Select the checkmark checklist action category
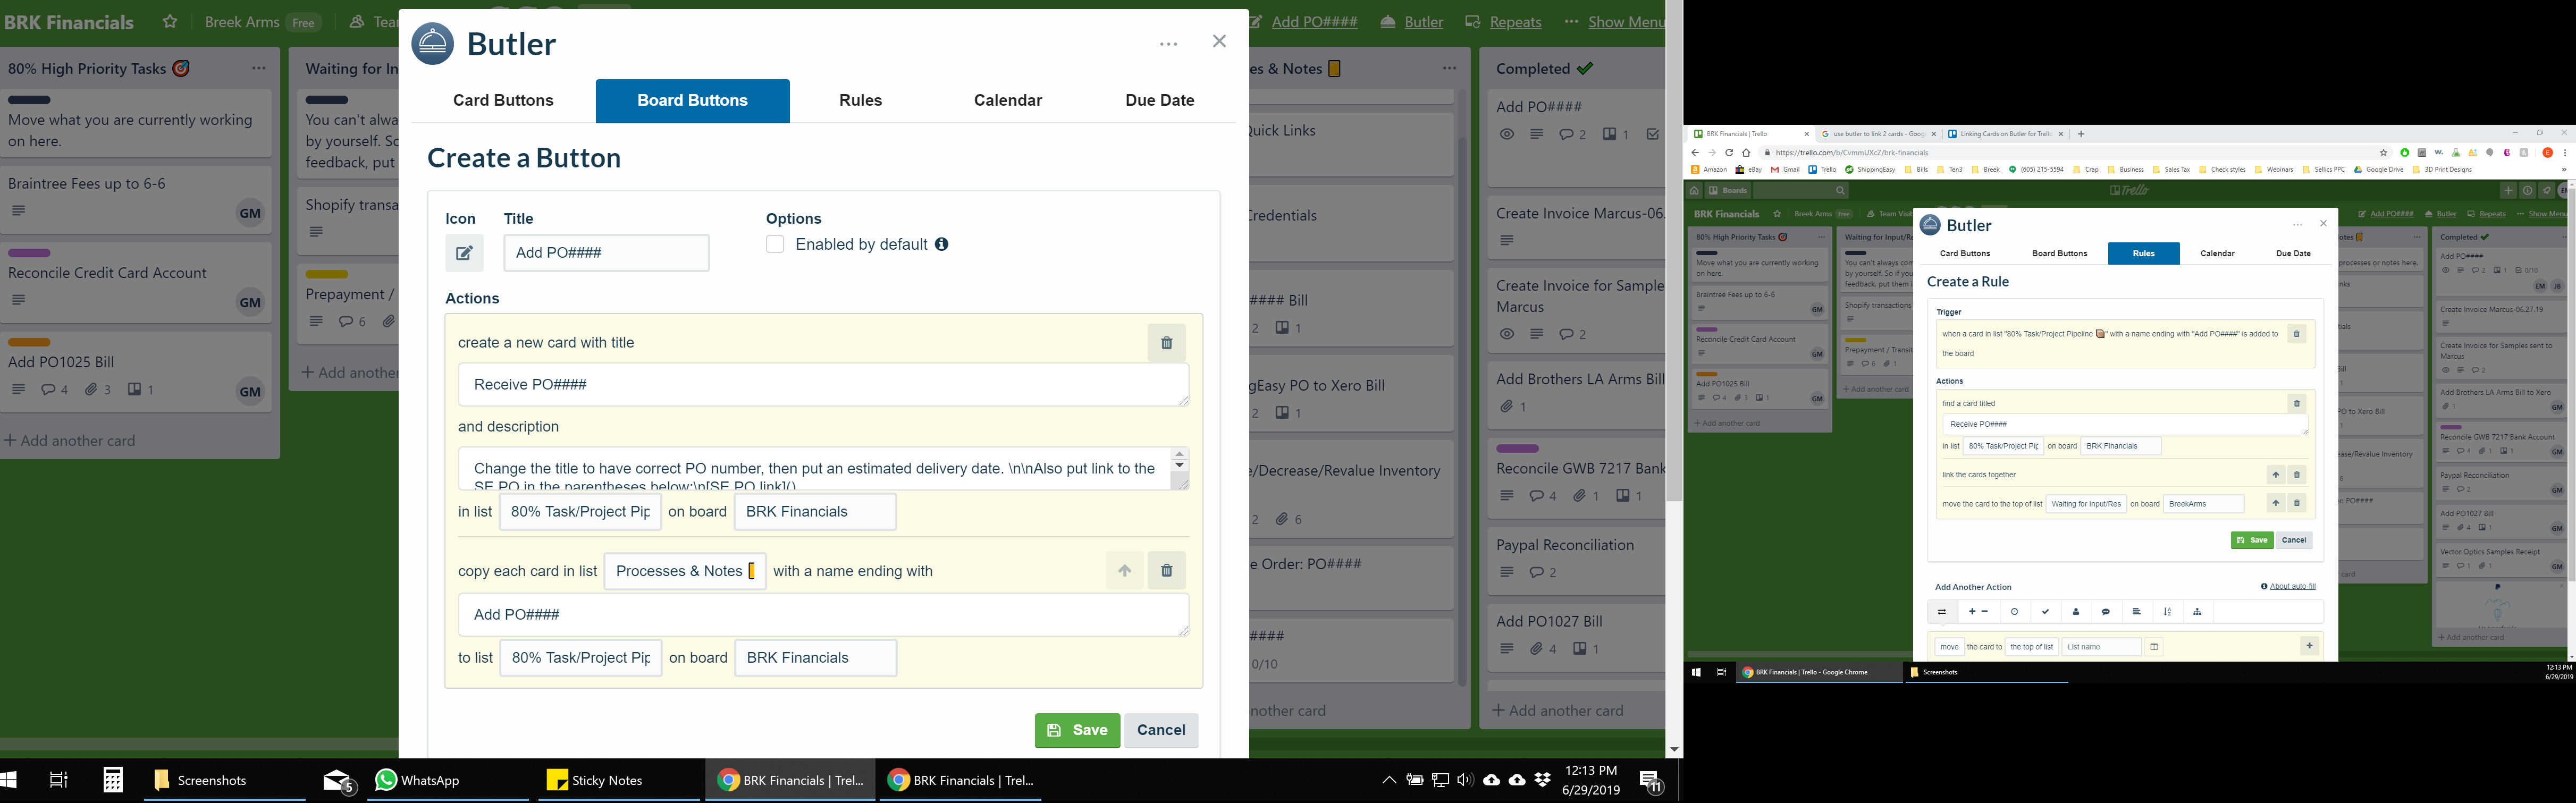The width and height of the screenshot is (2576, 803). 2045,612
